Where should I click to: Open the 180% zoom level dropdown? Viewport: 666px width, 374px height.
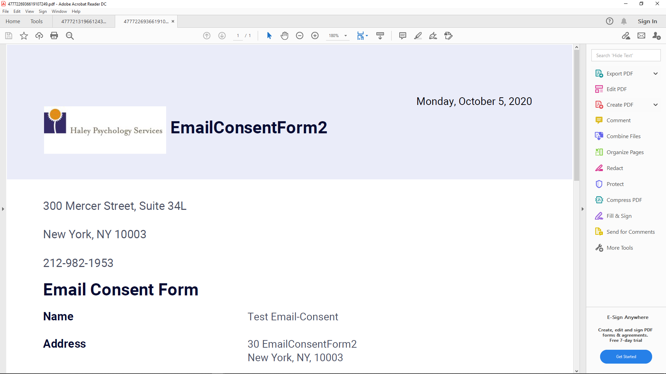point(345,36)
